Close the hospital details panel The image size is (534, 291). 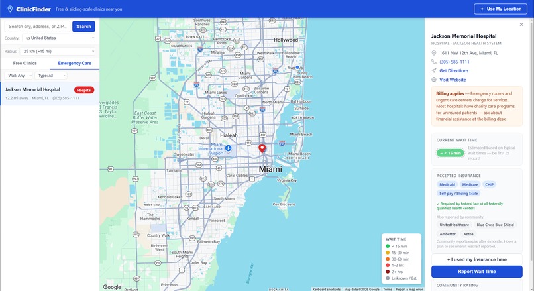point(521,25)
